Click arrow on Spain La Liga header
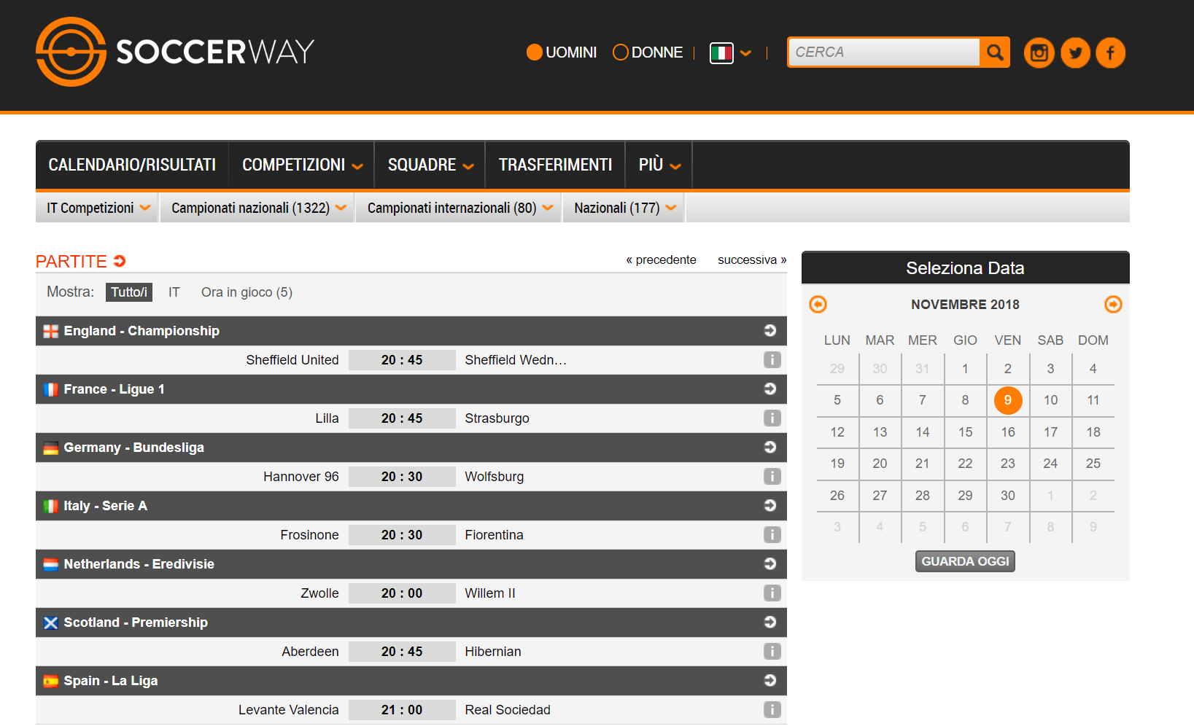The width and height of the screenshot is (1194, 726). coord(770,680)
